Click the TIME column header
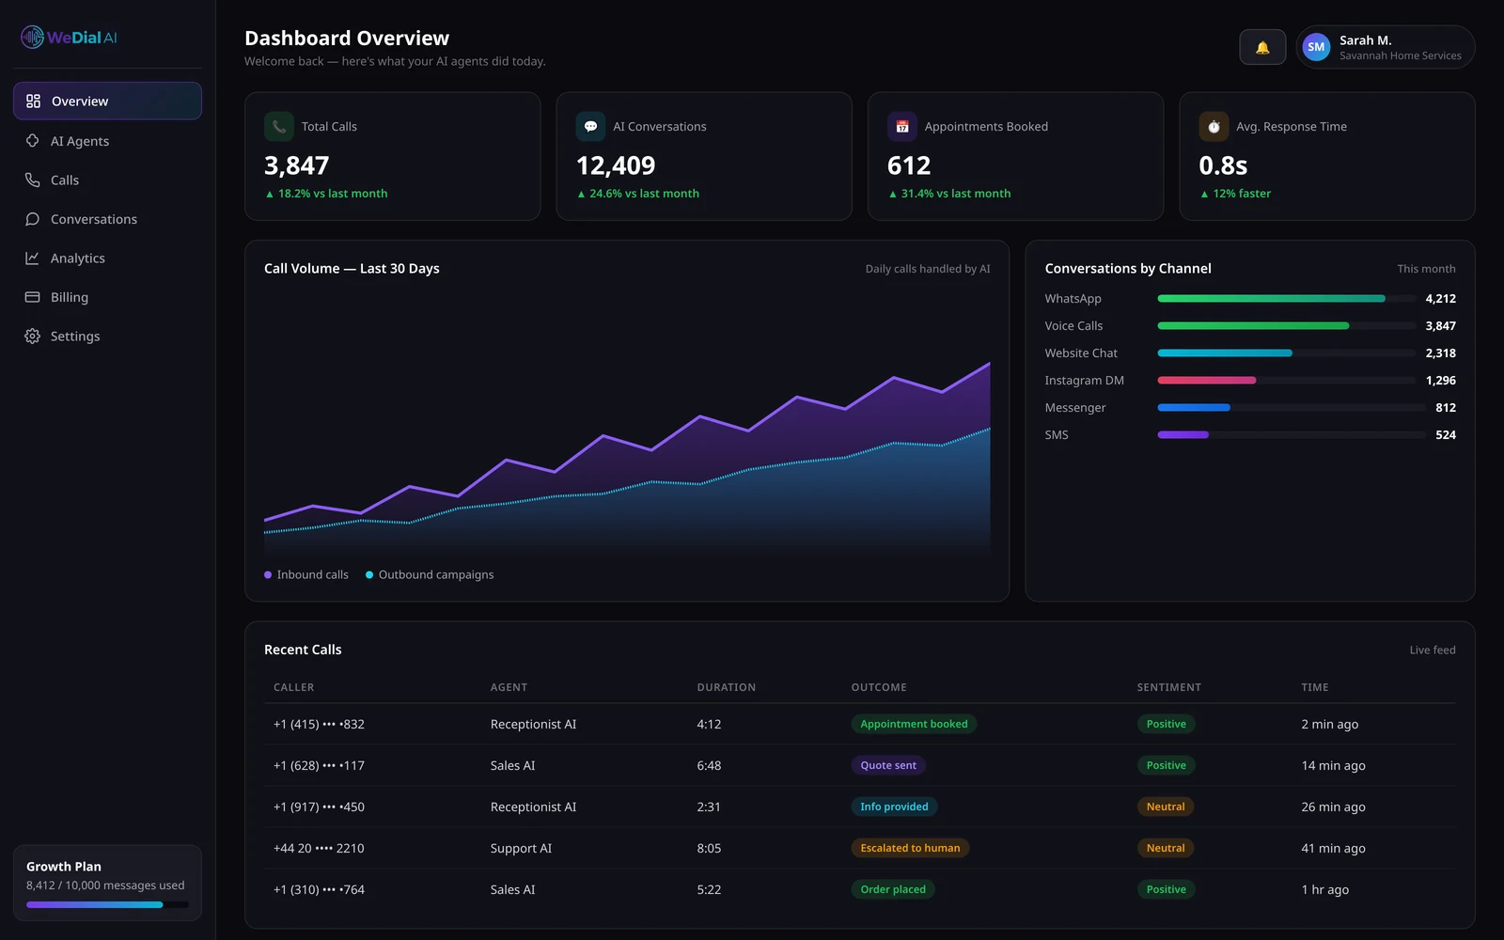The width and height of the screenshot is (1504, 940). pos(1315,687)
